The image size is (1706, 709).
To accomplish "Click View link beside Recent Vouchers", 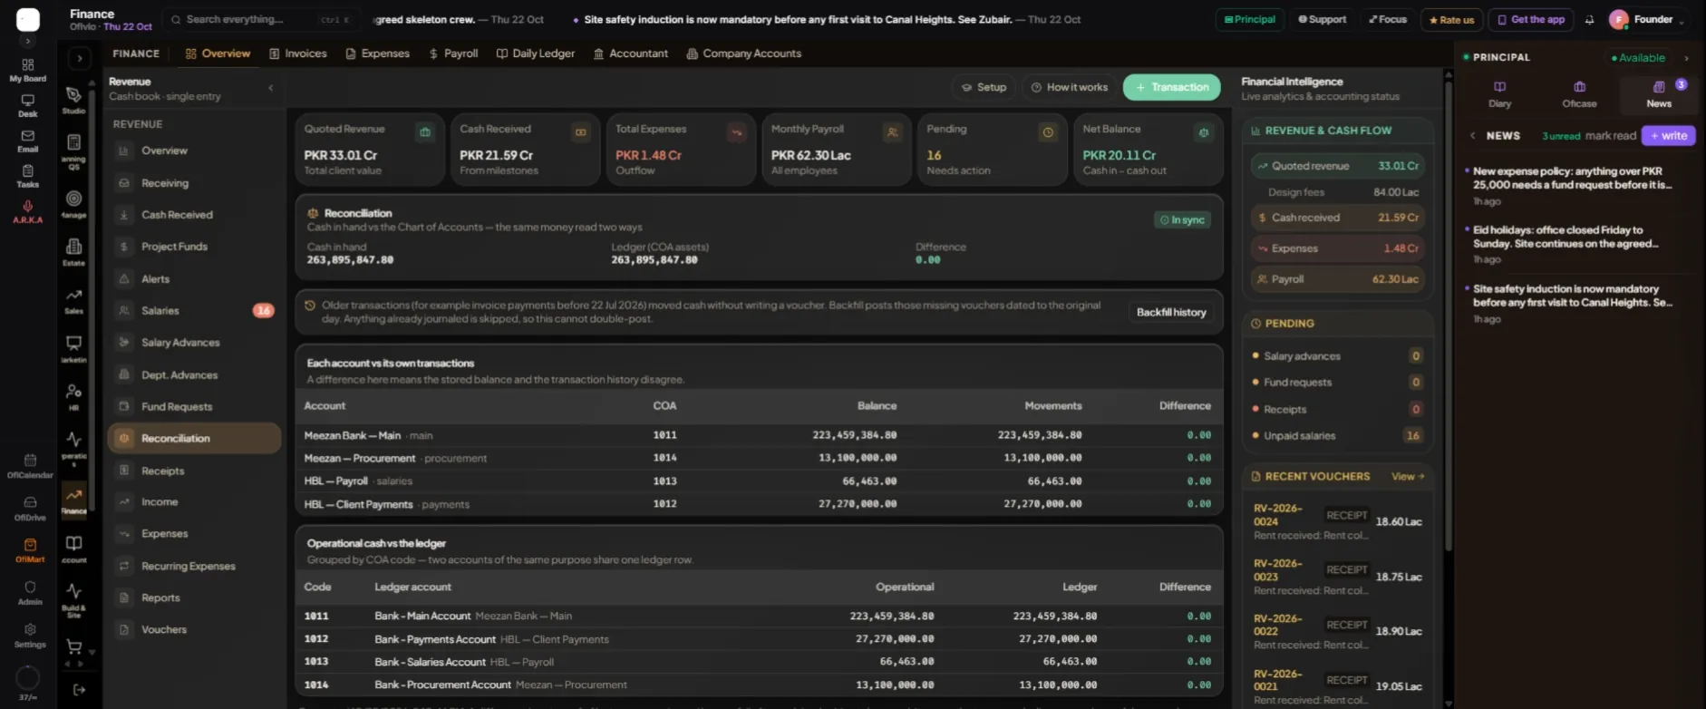I will [x=1408, y=476].
